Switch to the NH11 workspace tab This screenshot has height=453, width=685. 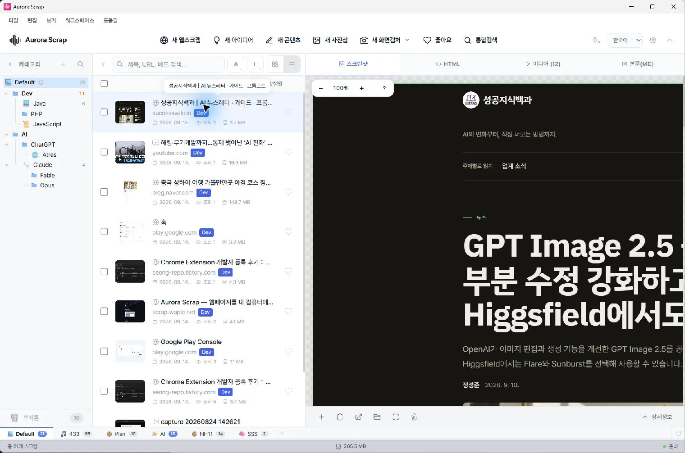[208, 434]
